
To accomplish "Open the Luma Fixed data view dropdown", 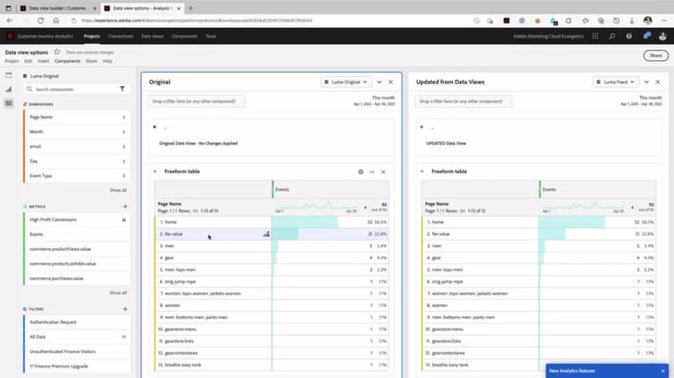I will pyautogui.click(x=616, y=82).
